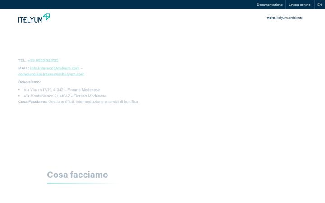Screen dimensions: 325x203
Task: Open the Documentazione menu item
Action: click(269, 5)
